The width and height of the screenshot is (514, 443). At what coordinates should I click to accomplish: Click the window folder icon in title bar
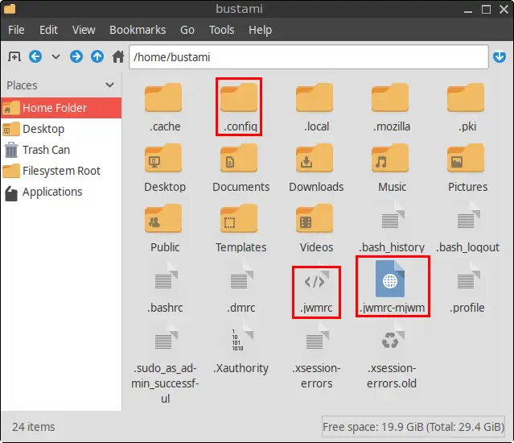click(x=10, y=9)
